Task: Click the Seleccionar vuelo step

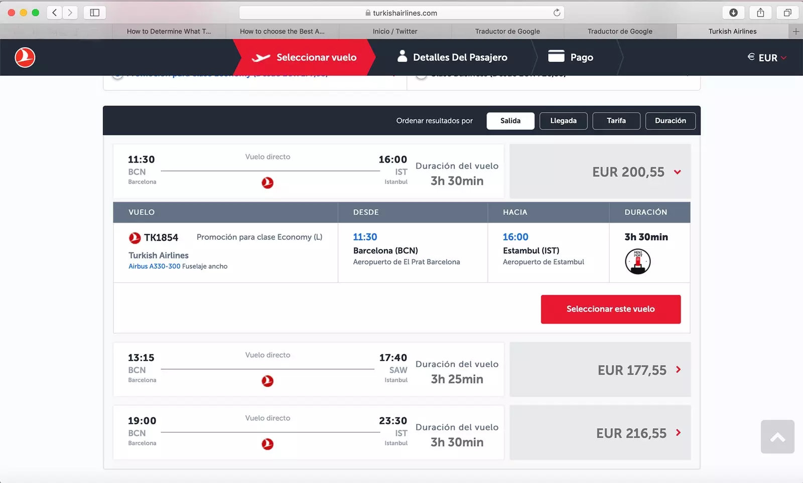Action: click(x=304, y=58)
